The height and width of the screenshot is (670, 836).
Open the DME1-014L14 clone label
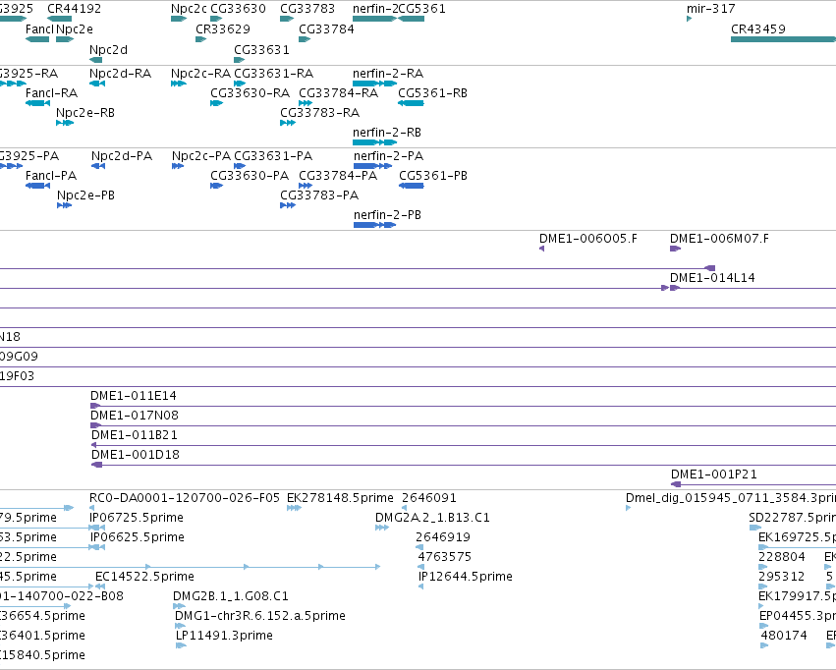tap(712, 277)
